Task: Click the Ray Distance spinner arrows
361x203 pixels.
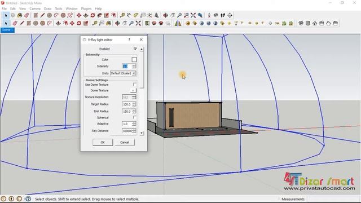Action: tap(134, 131)
